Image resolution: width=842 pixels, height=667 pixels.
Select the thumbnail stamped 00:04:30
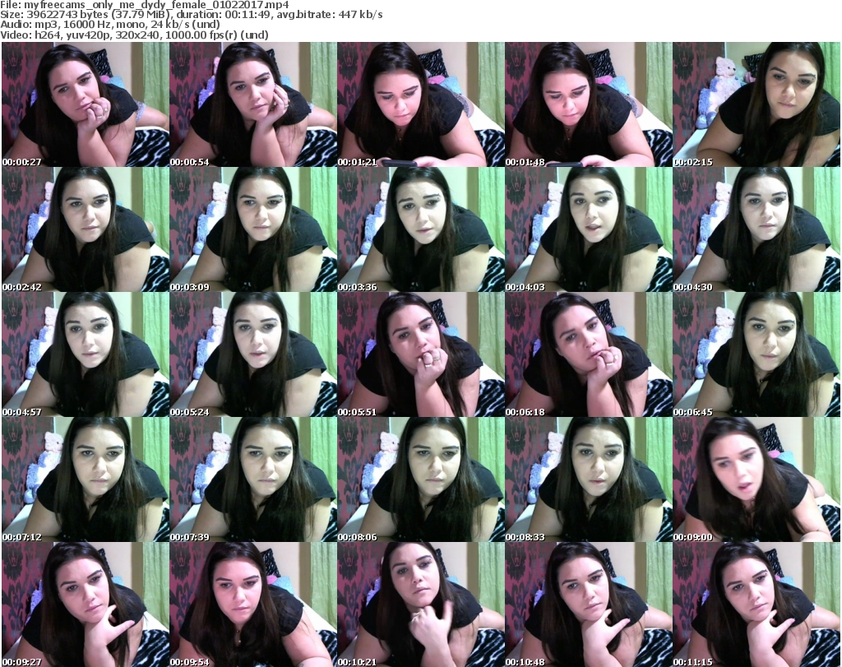point(756,229)
